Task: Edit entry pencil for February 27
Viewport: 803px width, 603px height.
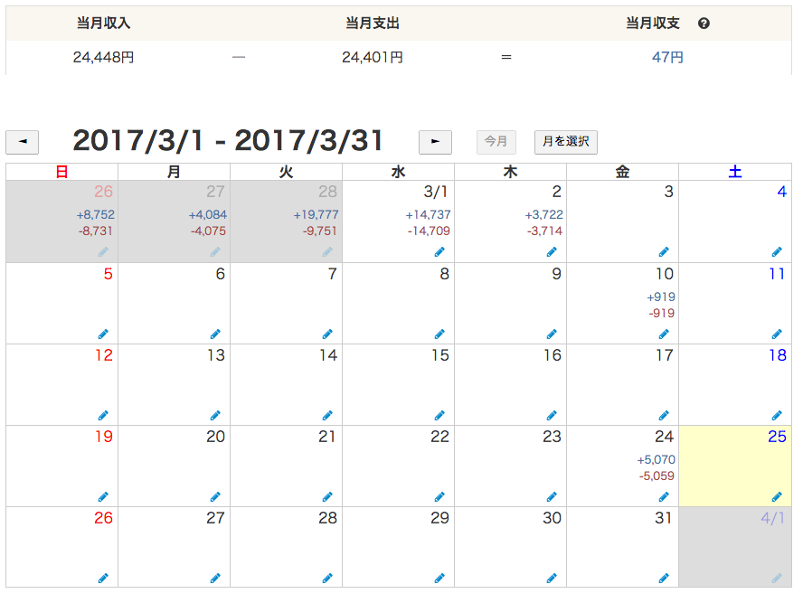Action: 215,252
